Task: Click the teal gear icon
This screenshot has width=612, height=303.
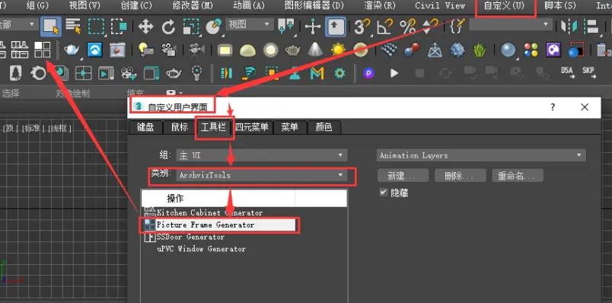Action: (340, 73)
